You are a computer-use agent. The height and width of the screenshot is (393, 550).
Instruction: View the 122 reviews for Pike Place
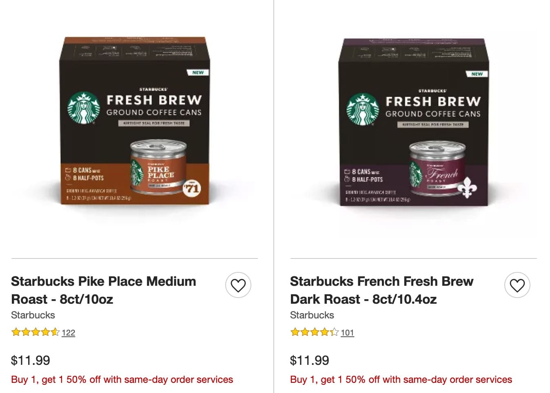(69, 333)
